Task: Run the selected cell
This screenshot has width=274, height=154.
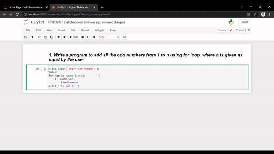Action: tap(74, 37)
